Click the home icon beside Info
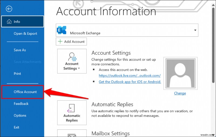 pos(9,22)
